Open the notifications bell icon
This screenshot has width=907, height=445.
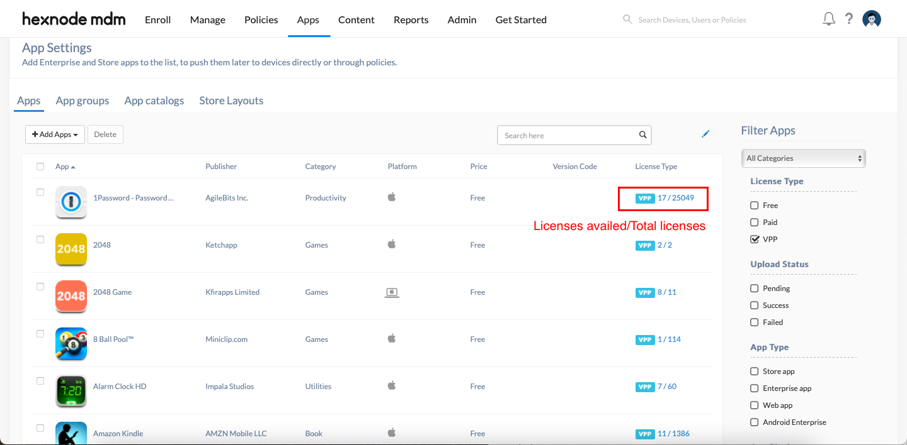829,19
